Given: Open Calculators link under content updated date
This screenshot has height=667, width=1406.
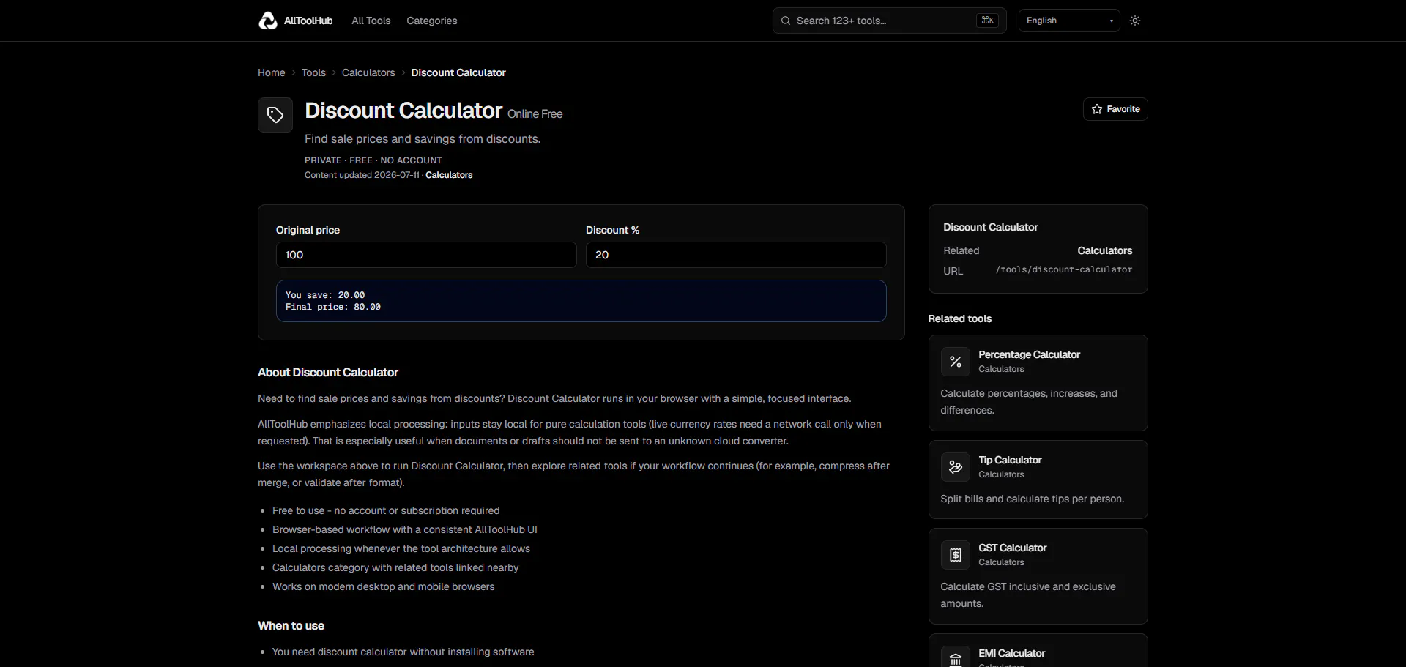Looking at the screenshot, I should 449,175.
